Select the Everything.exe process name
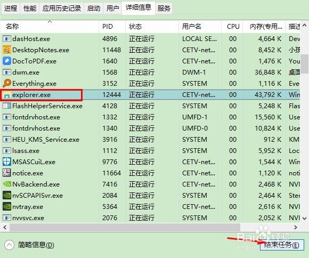Viewport: 309px width, 258px height. click(34, 84)
